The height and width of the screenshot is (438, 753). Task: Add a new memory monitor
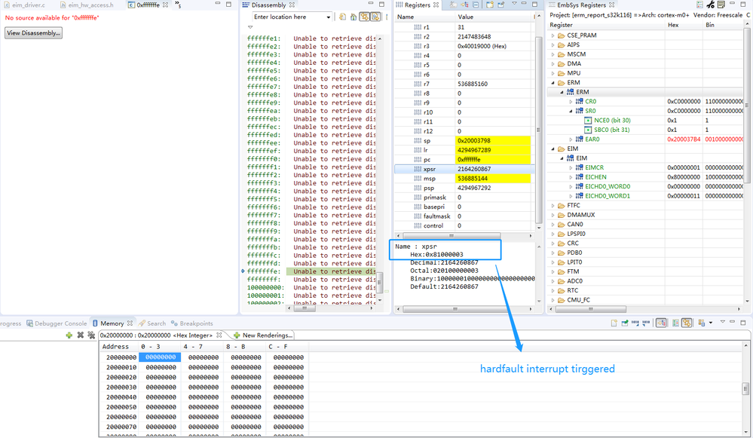coord(69,335)
